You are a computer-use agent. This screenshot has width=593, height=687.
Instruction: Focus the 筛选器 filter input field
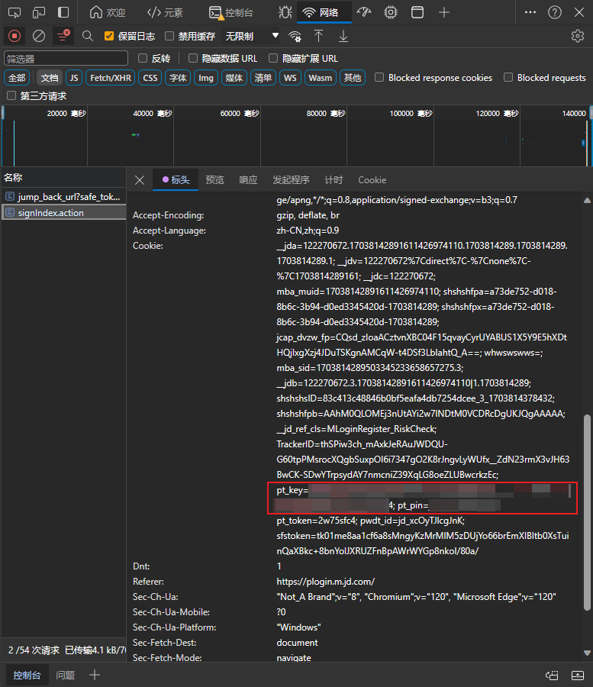pyautogui.click(x=66, y=58)
